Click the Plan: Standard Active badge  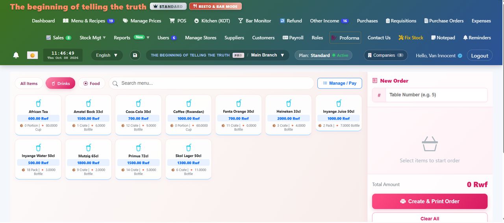tap(323, 55)
